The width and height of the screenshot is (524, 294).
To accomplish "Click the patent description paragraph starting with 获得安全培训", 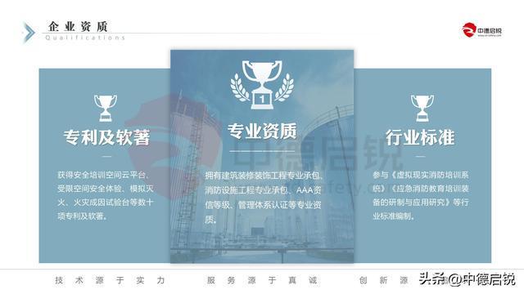I will tap(106, 196).
